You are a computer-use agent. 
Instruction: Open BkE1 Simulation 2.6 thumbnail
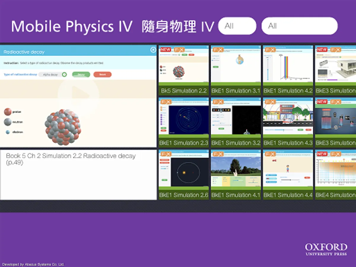tap(184, 175)
